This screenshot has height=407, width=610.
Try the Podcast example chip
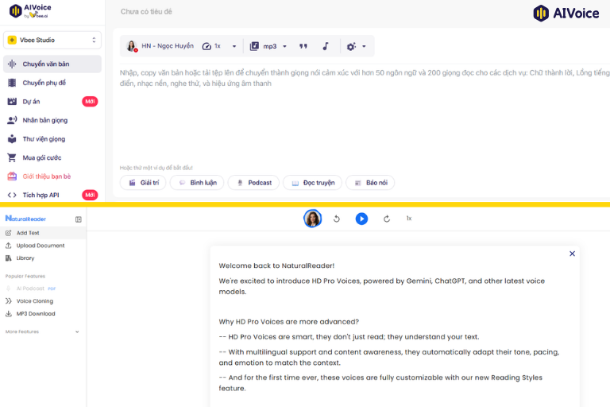tap(253, 183)
